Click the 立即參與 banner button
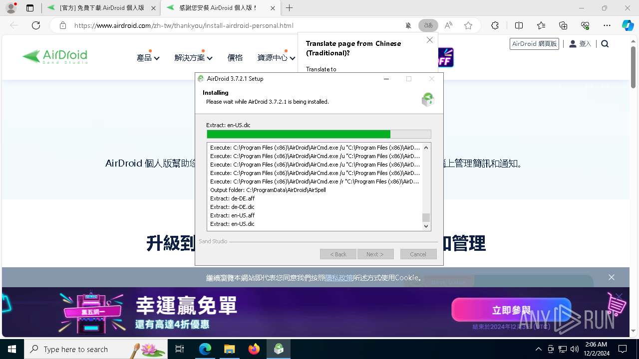Image resolution: width=639 pixels, height=359 pixels. pyautogui.click(x=511, y=310)
